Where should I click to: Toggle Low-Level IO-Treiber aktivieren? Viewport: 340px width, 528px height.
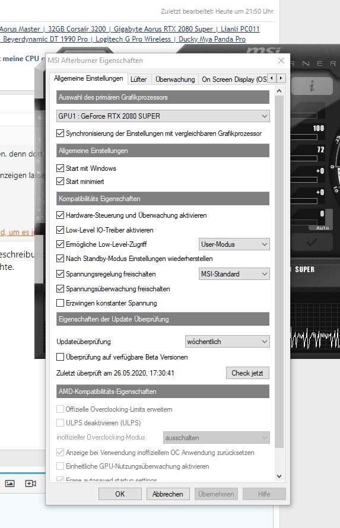pyautogui.click(x=60, y=230)
